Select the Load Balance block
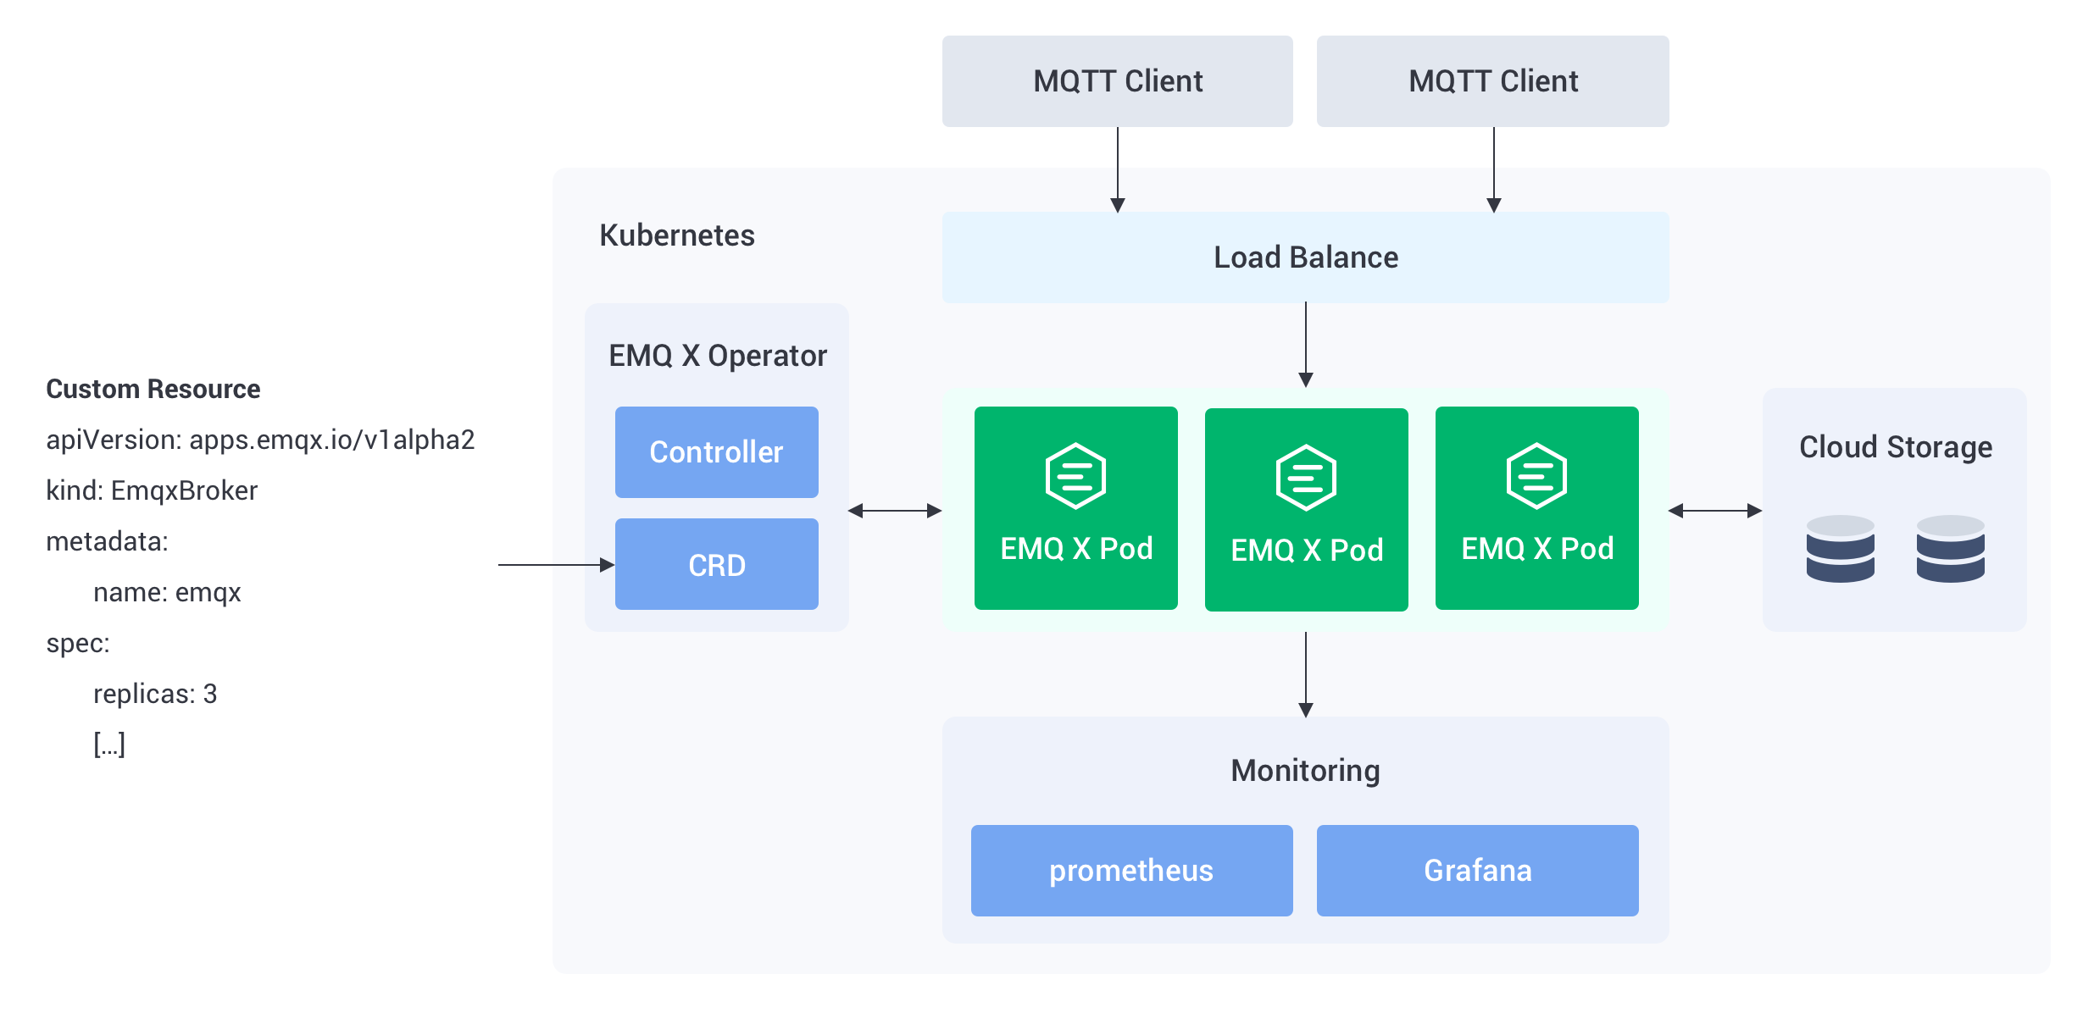2083x1013 pixels. click(1305, 257)
